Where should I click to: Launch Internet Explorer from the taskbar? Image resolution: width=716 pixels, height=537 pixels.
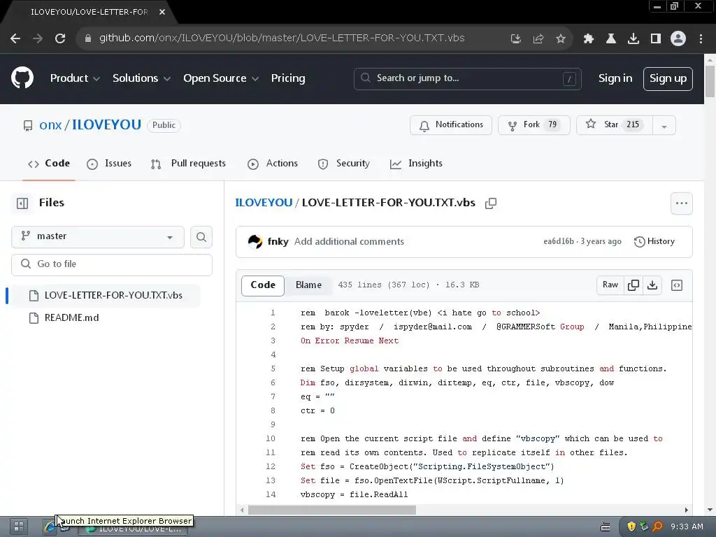[x=50, y=527]
